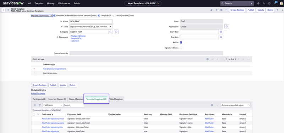Screen dimensions: 284x133
Task: Go to last page of Contract type list
Action: [244, 59]
